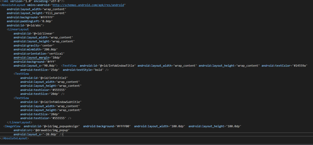Click the underlined android:layout_margin attribute
Viewport: 313px width, 145px height.
click(x=31, y=58)
